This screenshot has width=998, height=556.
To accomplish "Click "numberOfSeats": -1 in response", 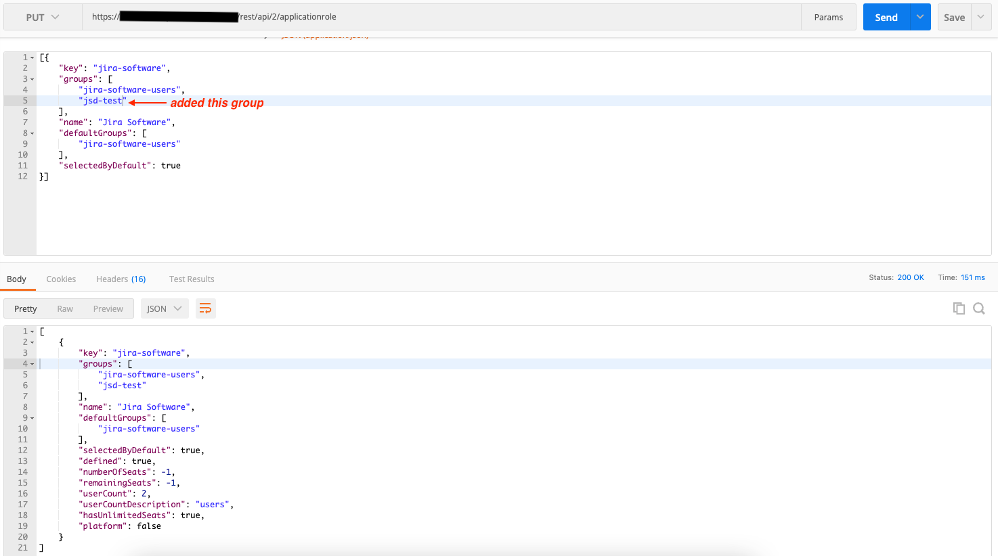I will pyautogui.click(x=127, y=472).
